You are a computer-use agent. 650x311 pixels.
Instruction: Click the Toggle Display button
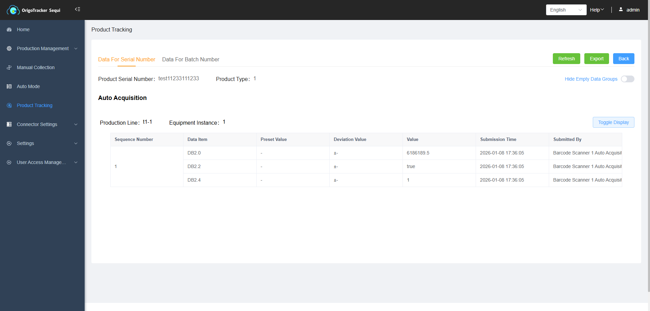tap(613, 122)
